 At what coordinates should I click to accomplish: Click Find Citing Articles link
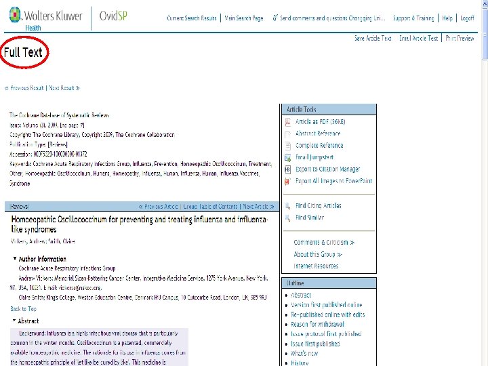[x=319, y=206]
